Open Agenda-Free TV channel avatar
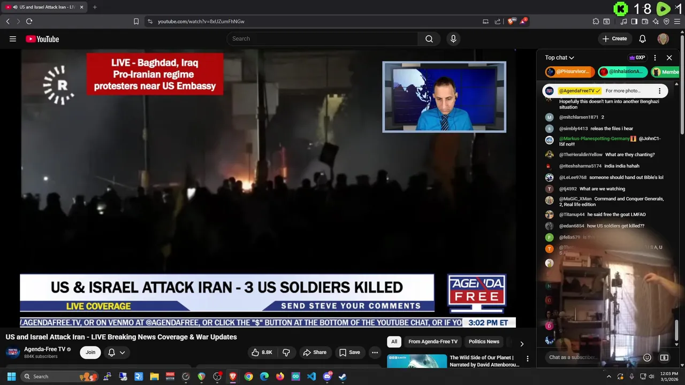This screenshot has width=685, height=385. pyautogui.click(x=13, y=352)
